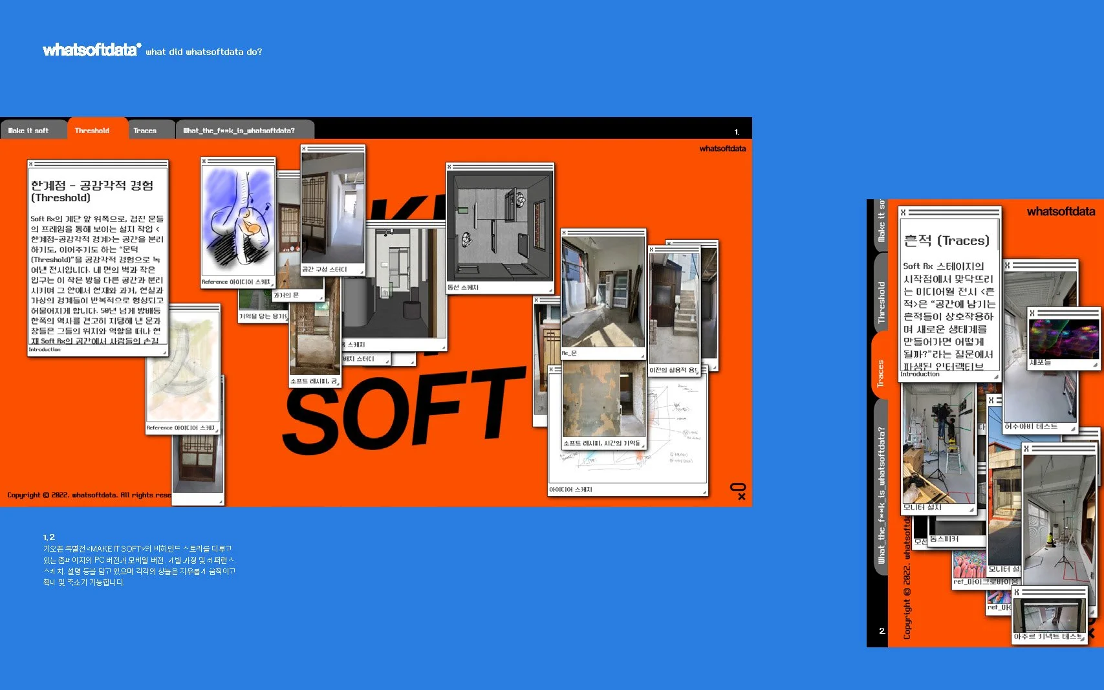
Task: Click the 허수아비 테스트 room photo
Action: [x=1041, y=347]
